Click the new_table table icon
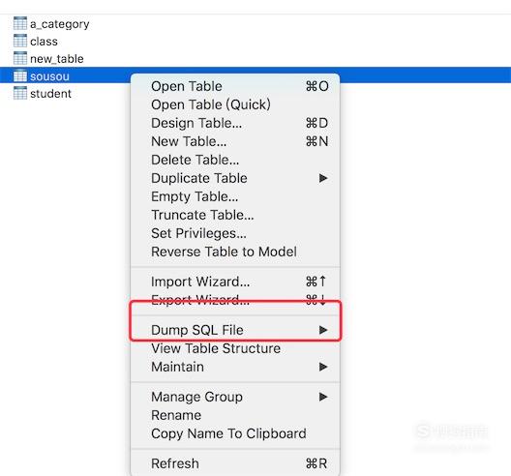Viewport: 511px width, 476px height. coord(20,58)
